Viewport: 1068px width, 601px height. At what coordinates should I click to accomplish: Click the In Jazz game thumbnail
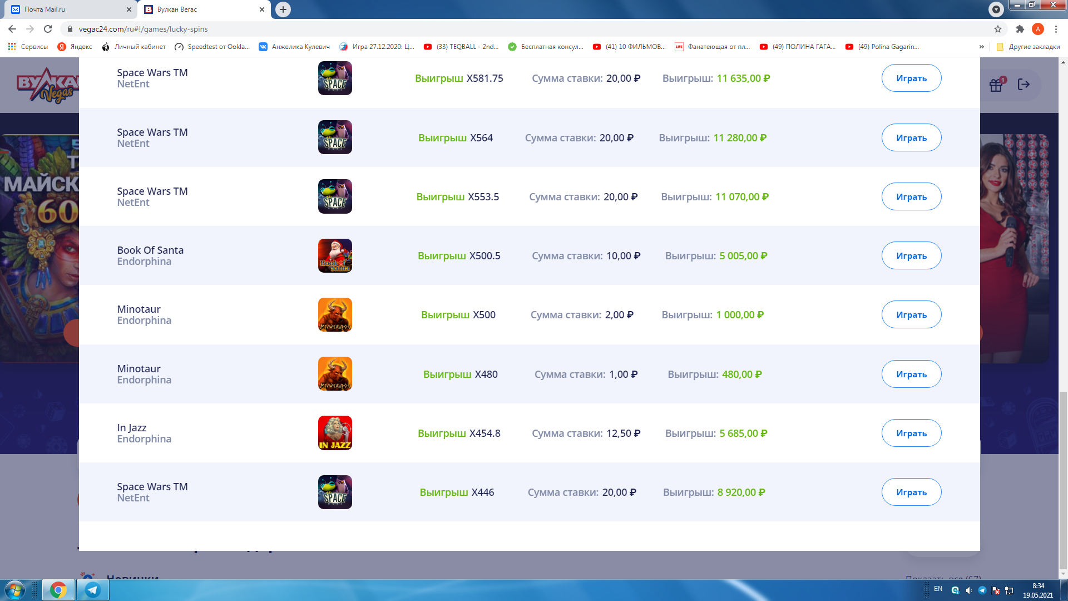click(x=335, y=433)
